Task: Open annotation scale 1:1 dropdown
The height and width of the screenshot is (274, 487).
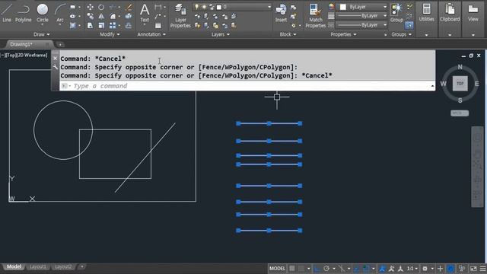Action: click(x=412, y=269)
